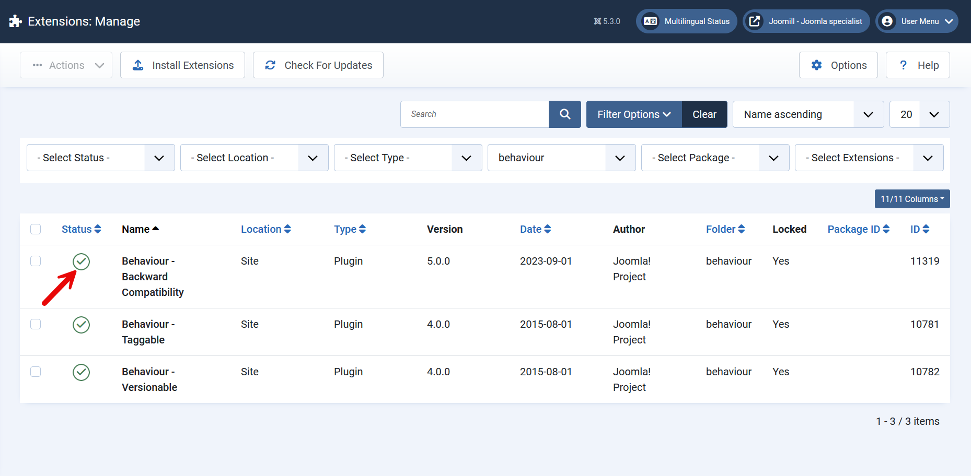Image resolution: width=971 pixels, height=476 pixels.
Task: Click the User Menu profile icon
Action: (x=887, y=21)
